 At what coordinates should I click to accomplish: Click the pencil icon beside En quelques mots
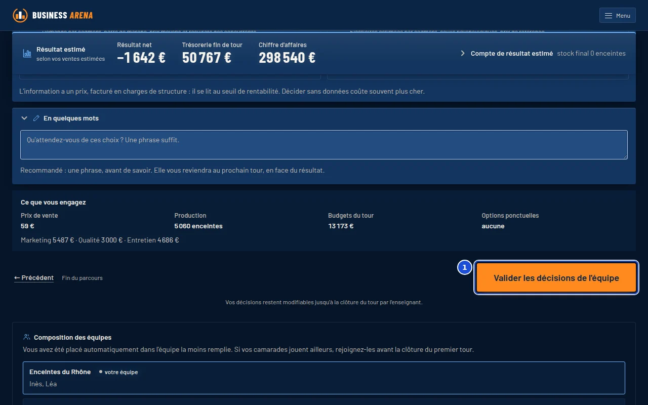pos(36,118)
